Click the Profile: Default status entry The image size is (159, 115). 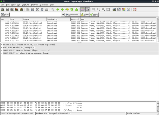pos(133,113)
